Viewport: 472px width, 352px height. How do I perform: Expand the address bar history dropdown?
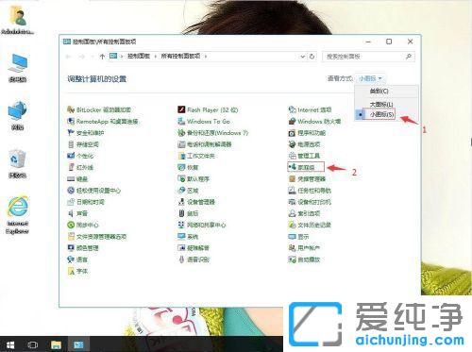point(302,57)
